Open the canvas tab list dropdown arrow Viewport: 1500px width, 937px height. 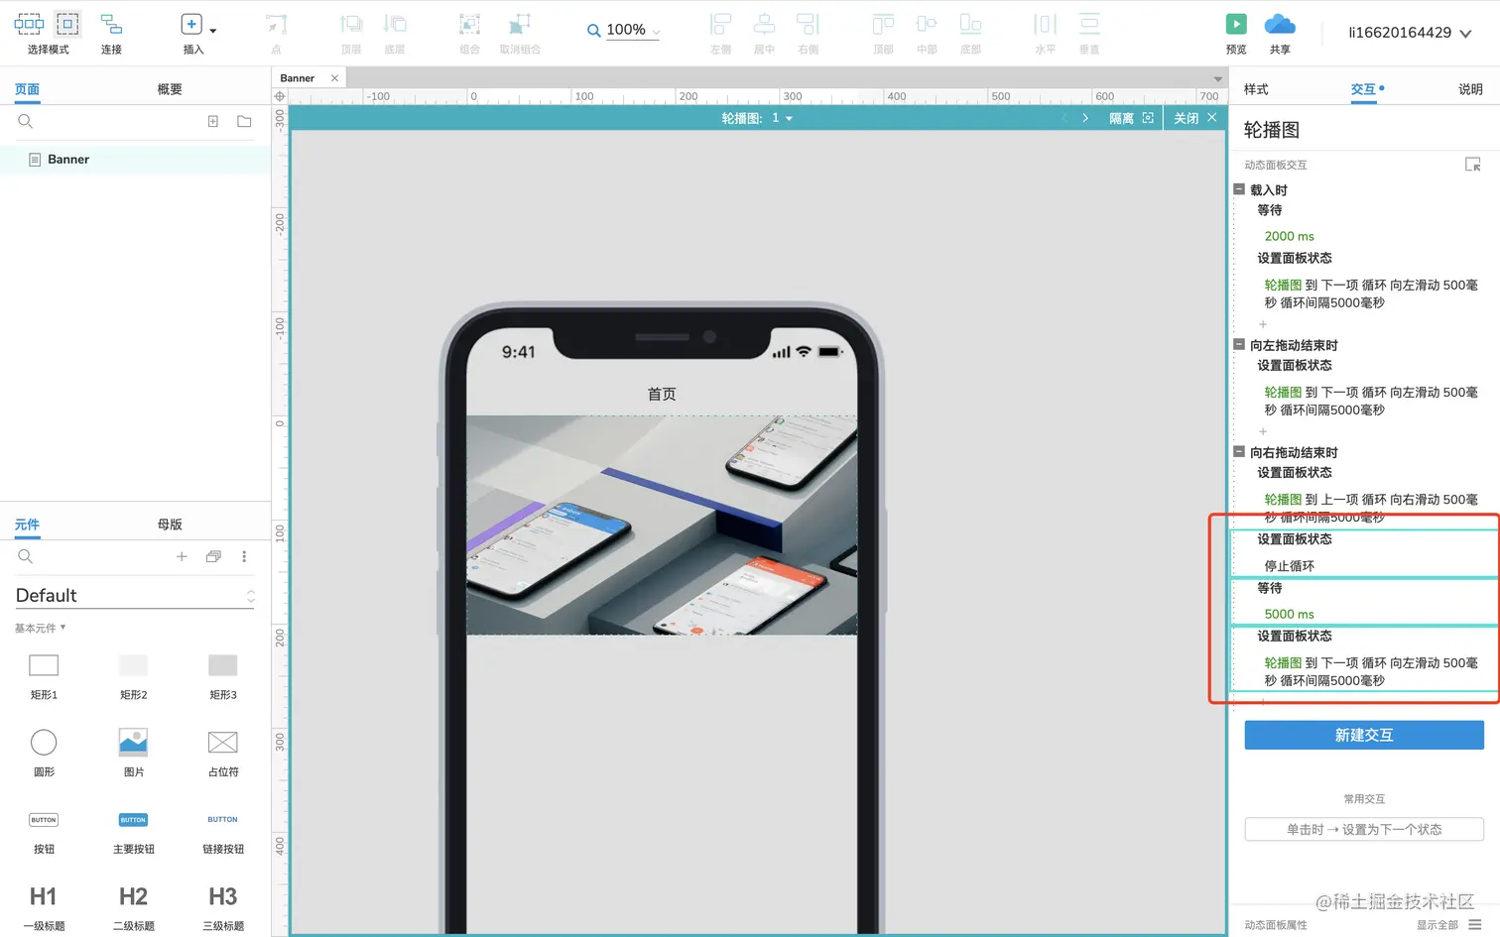(1217, 79)
